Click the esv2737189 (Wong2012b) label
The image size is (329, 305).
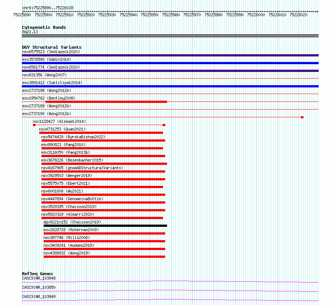click(x=47, y=106)
